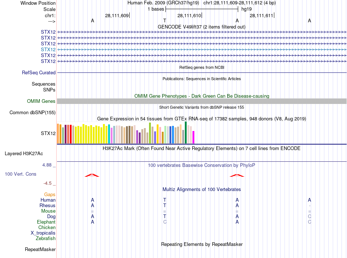347x258 pixels.
Task: Click the strand direction arrow label
Action: [x=52, y=21]
